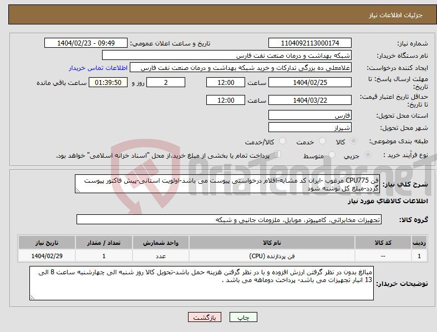Viewport: 437px width, 332px height.
Task: Click the resize handle of توضیحات خریدار textarea
Action: pos(32,298)
